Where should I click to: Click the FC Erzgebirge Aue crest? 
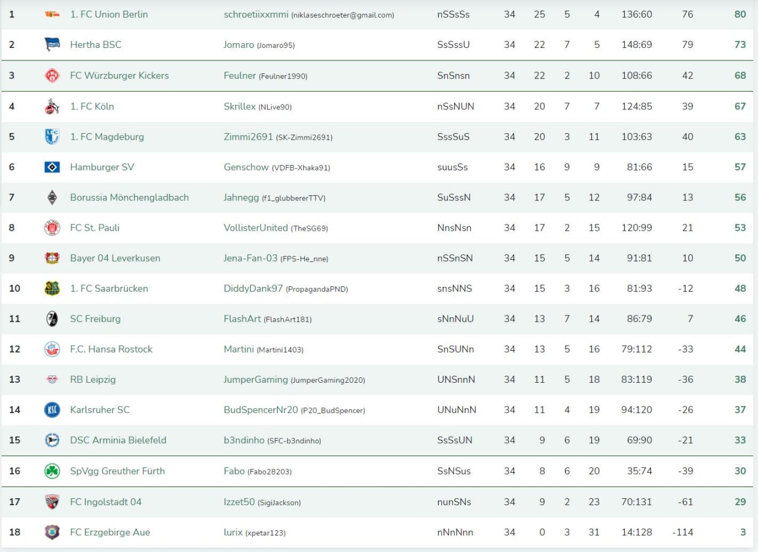pos(52,532)
